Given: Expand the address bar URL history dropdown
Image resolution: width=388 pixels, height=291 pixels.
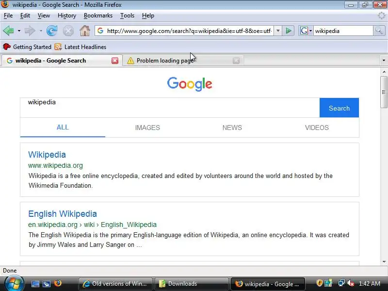Looking at the screenshot, I should [278, 31].
